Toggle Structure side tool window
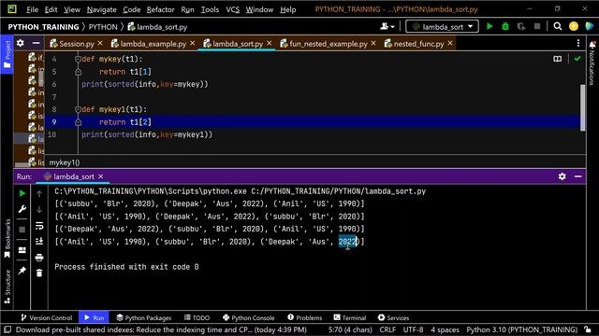The image size is (599, 336). (7, 287)
